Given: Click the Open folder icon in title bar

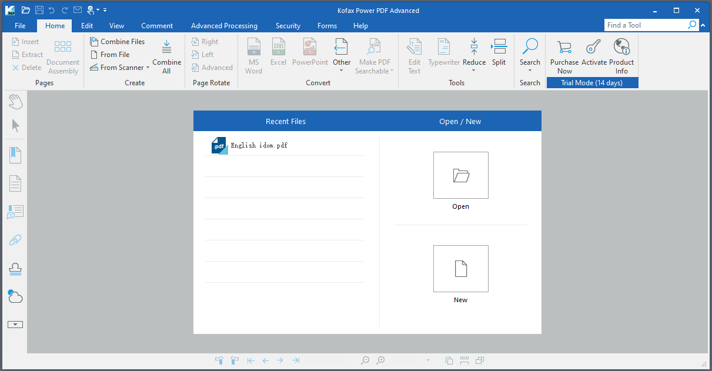Looking at the screenshot, I should click(x=26, y=10).
